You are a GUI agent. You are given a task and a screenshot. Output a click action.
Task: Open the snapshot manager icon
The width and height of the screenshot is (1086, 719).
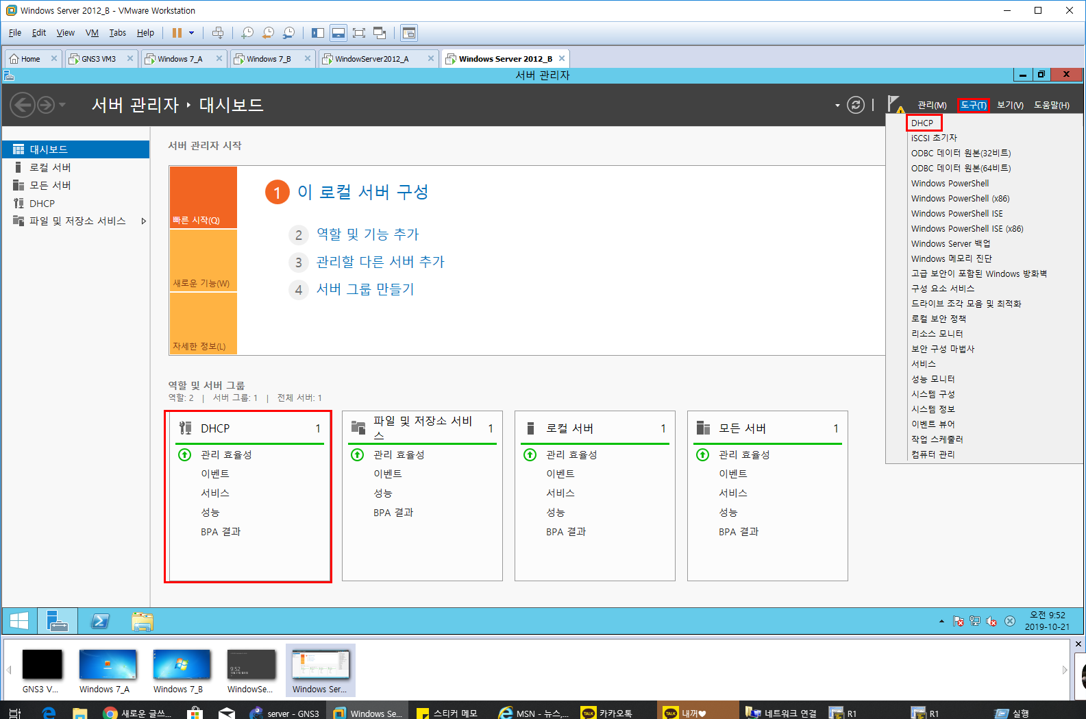point(289,33)
